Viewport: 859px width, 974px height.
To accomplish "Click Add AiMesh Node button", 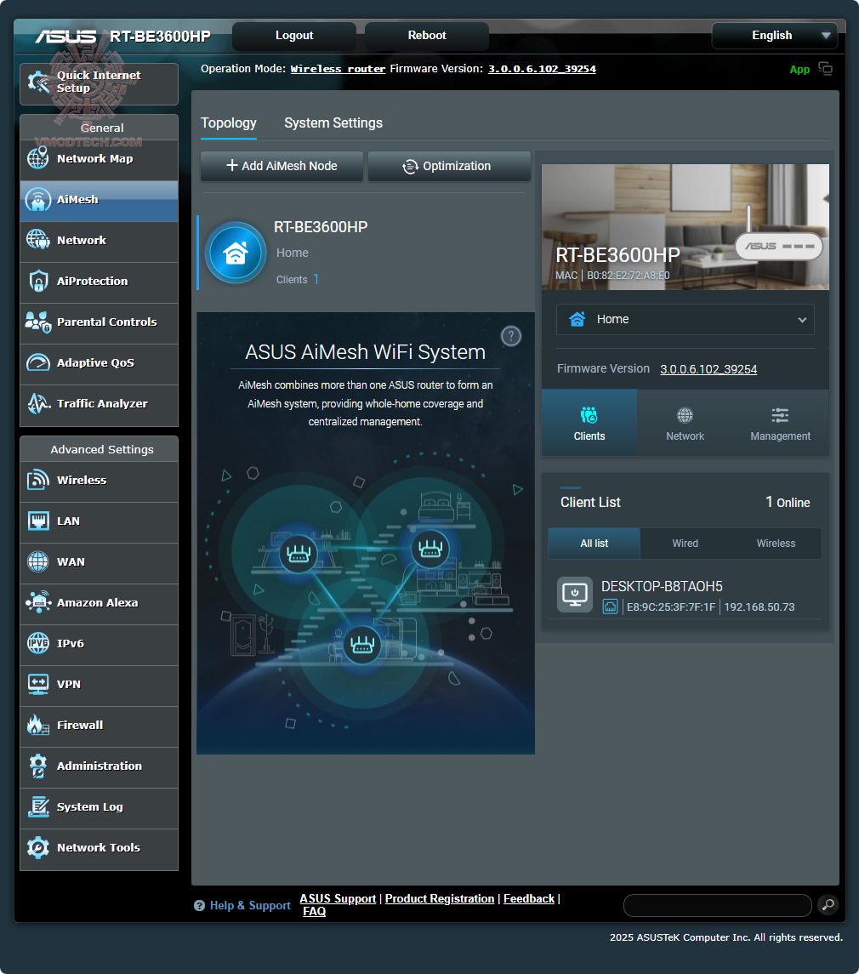I will [282, 166].
